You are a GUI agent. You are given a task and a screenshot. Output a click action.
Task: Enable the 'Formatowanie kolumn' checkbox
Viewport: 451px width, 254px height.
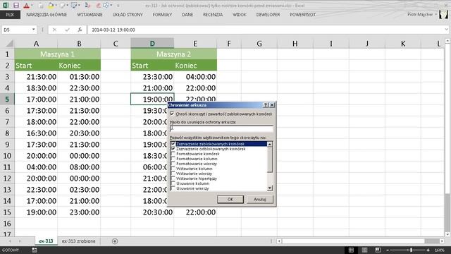point(173,159)
